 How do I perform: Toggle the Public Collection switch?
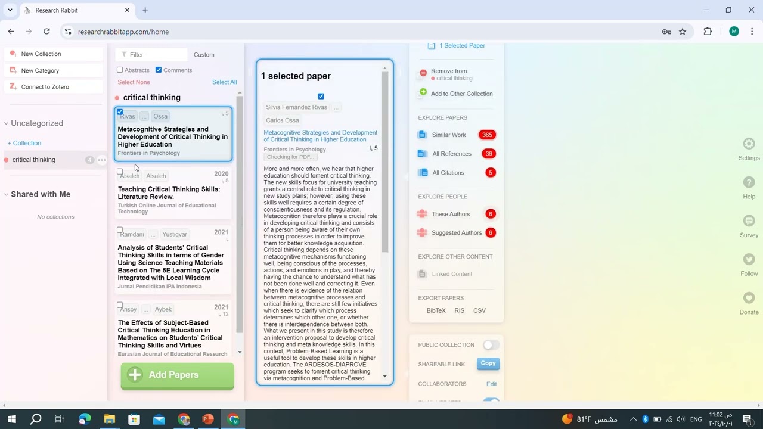click(491, 345)
